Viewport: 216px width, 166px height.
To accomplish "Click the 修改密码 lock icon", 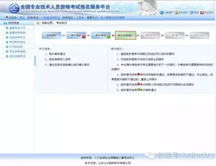I will point(176,13).
